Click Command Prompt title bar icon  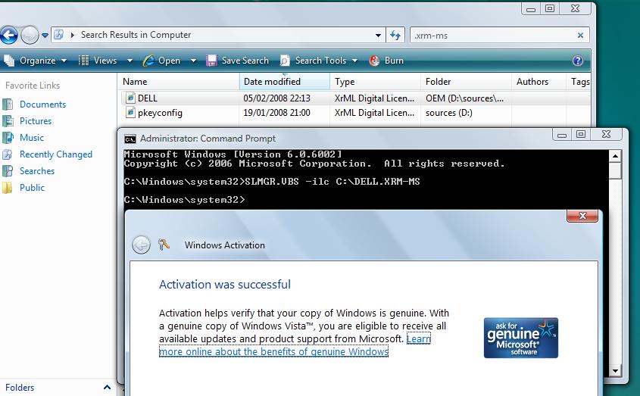pyautogui.click(x=130, y=139)
